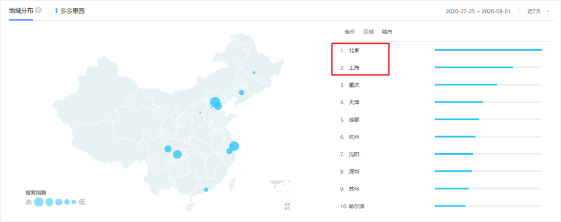Click the Beijing bubble on the map

[215, 101]
